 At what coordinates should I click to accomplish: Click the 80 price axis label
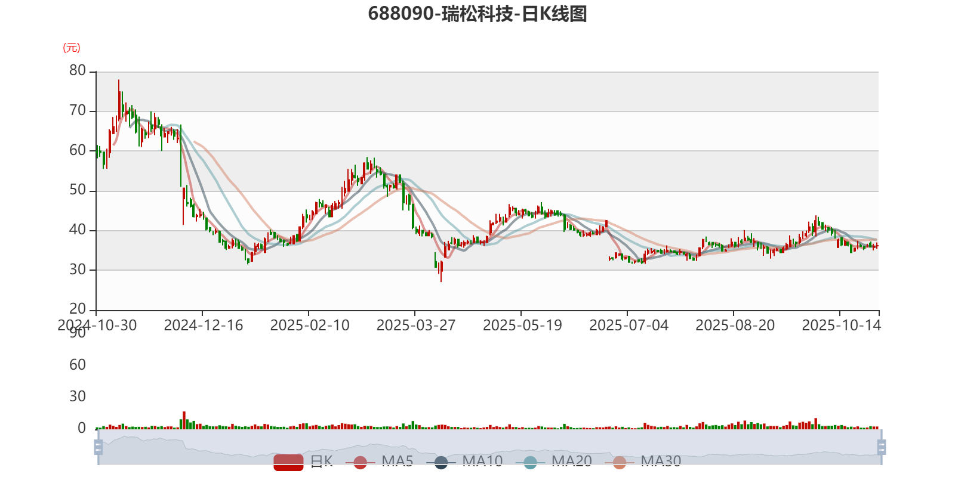[78, 71]
